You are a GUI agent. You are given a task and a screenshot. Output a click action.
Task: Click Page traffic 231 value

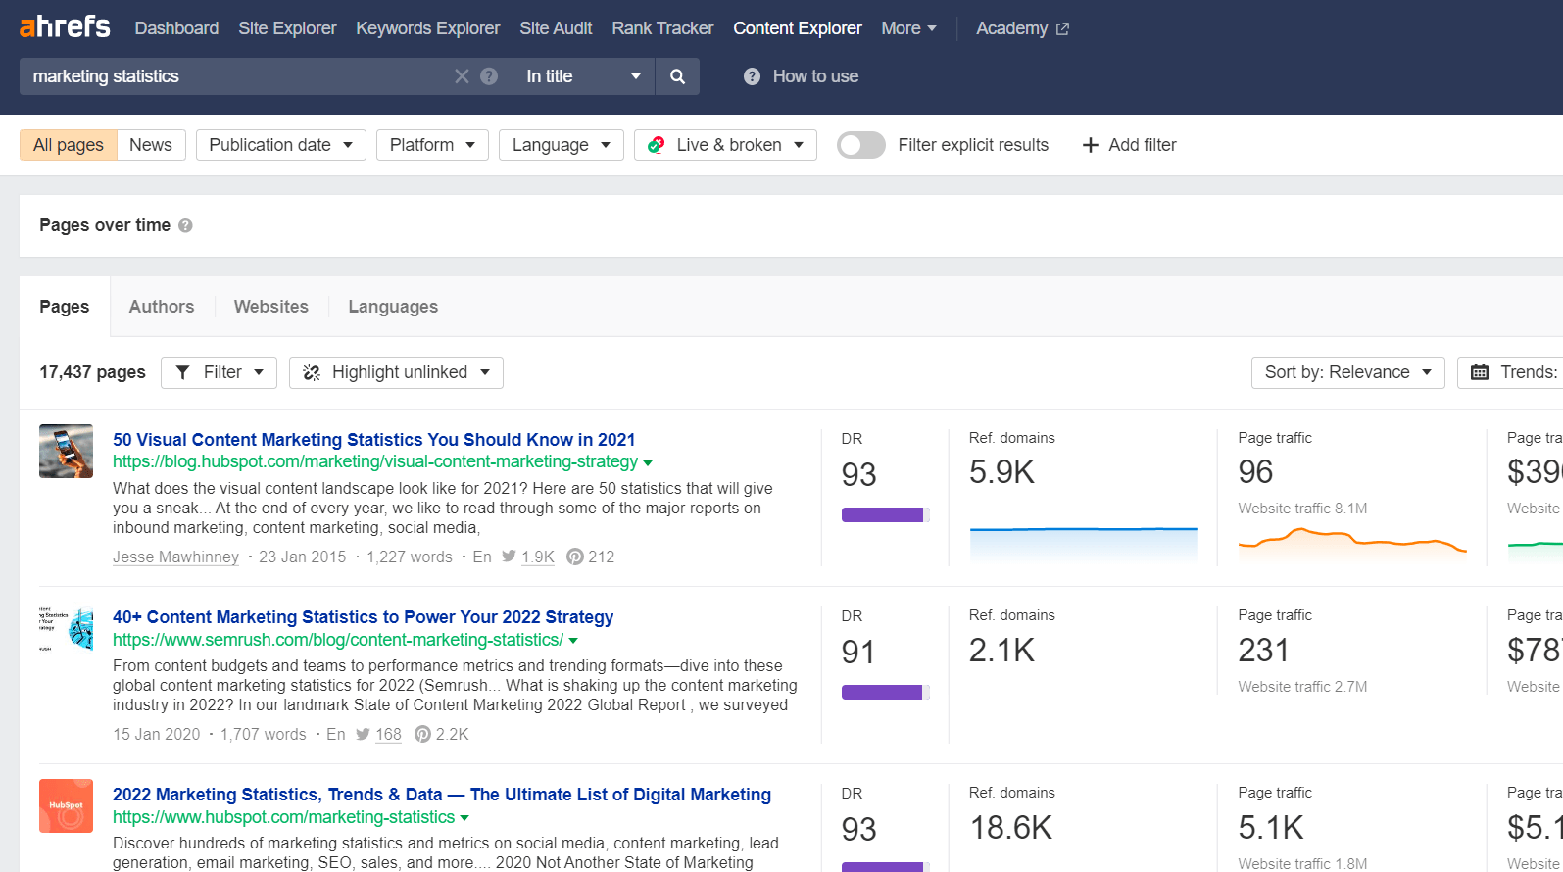coord(1263,651)
